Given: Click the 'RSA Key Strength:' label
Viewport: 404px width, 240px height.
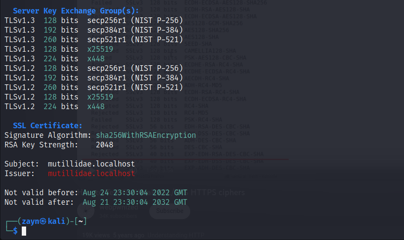Looking at the screenshot, I should pos(41,145).
